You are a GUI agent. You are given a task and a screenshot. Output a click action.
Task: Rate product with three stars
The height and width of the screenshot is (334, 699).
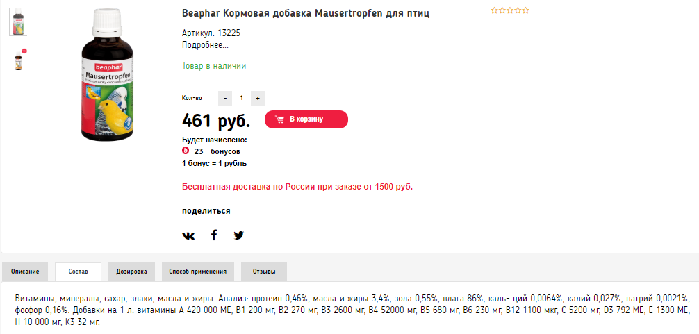[510, 10]
